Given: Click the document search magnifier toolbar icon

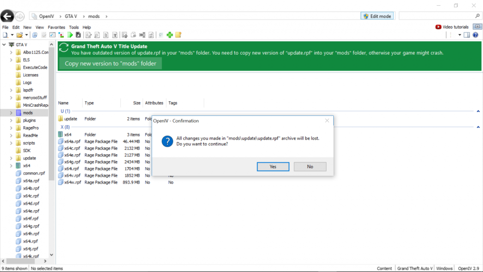Looking at the screenshot, I should (x=97, y=35).
